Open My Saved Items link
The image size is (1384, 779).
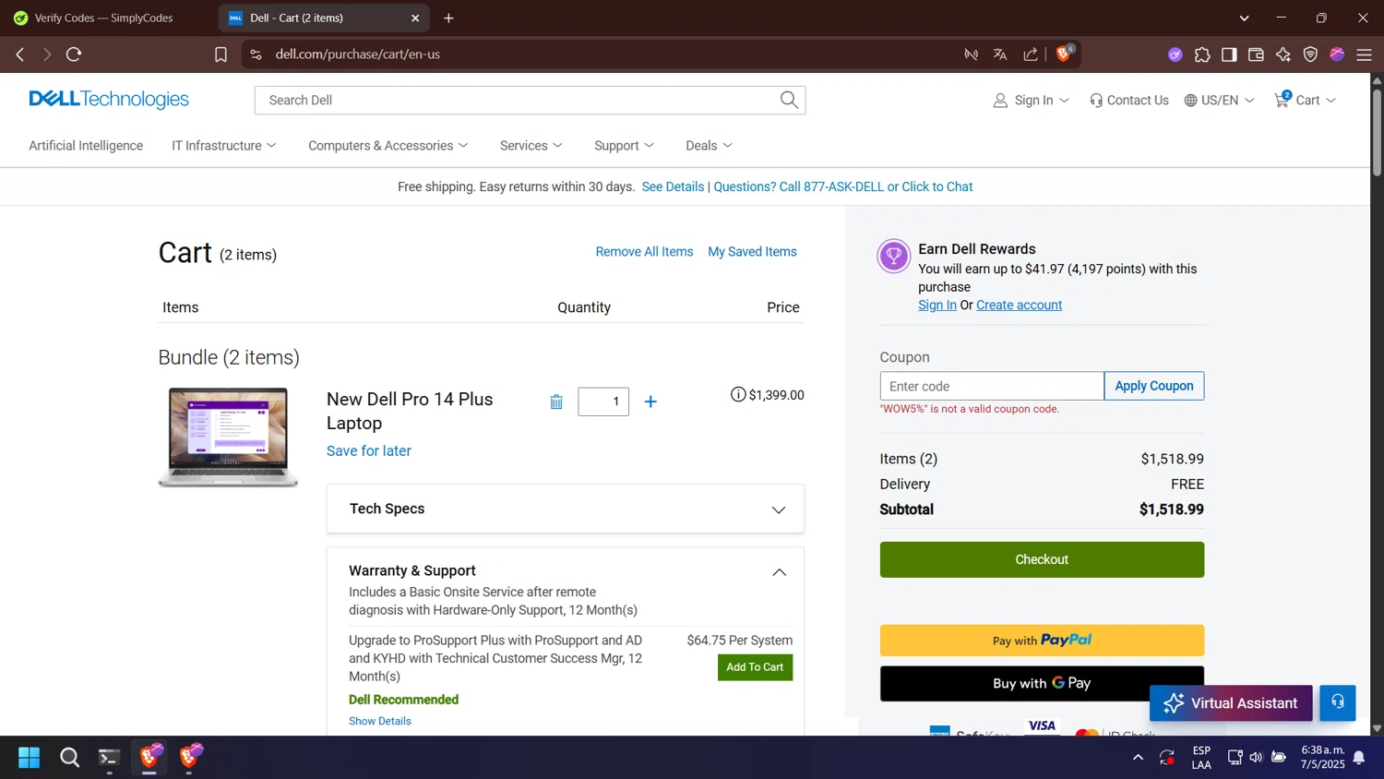[752, 252]
